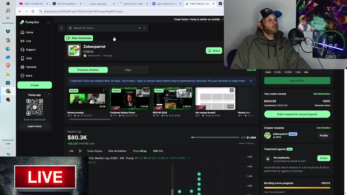347x195 pixels.
Task: Click the bonding curve progress bar
Action: pos(297,188)
